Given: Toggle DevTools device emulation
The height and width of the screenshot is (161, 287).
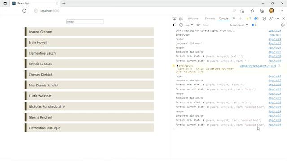Looking at the screenshot, I should point(181,18).
